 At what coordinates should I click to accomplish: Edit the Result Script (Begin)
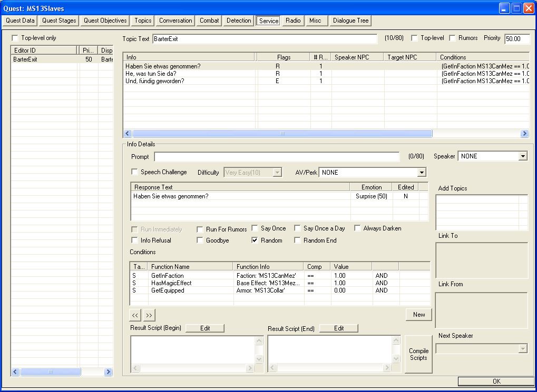[205, 328]
